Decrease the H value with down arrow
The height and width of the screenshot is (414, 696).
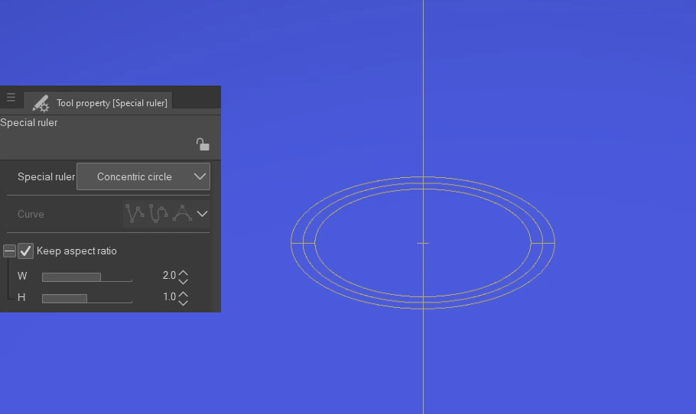click(183, 302)
